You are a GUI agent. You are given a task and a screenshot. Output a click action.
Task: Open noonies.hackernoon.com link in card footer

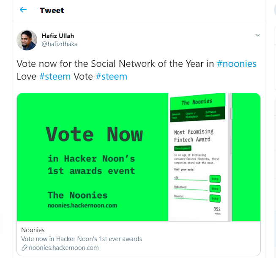point(64,248)
